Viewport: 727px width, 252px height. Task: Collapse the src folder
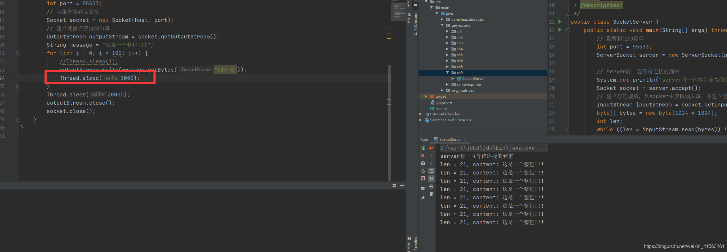[426, 2]
